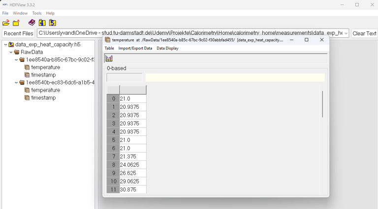The height and width of the screenshot is (209, 378).
Task: Click cell value 21.0 in row 5
Action: click(x=133, y=140)
